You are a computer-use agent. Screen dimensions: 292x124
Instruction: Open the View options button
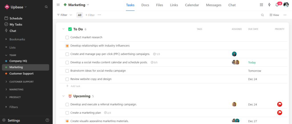tap(274, 15)
